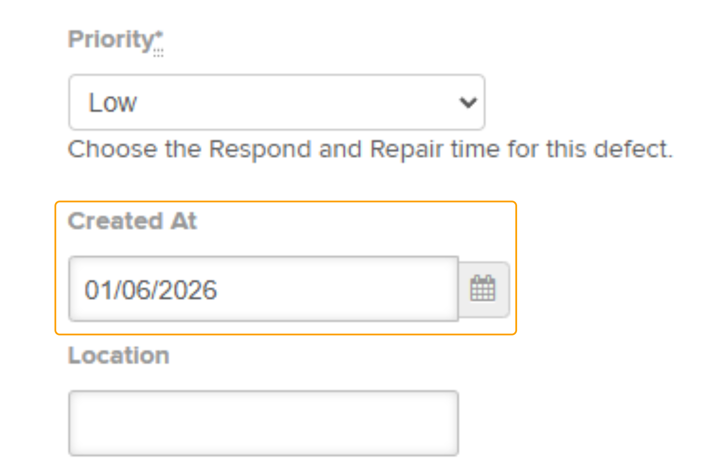Click the word defect in the hint line
This screenshot has width=717, height=464.
(633, 149)
